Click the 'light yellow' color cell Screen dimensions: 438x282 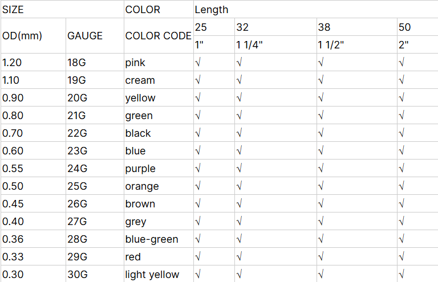point(152,275)
